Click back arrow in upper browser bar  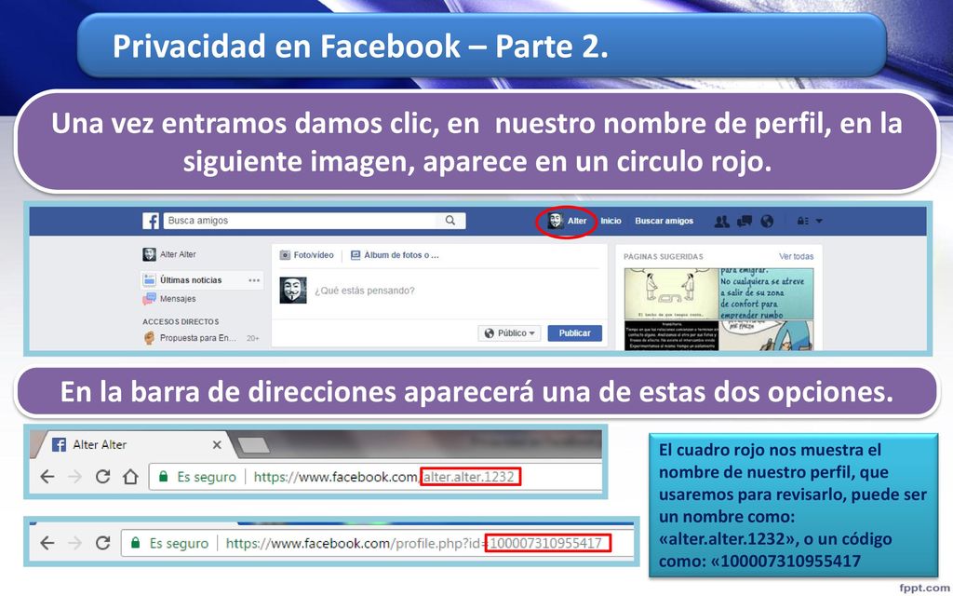tap(47, 477)
